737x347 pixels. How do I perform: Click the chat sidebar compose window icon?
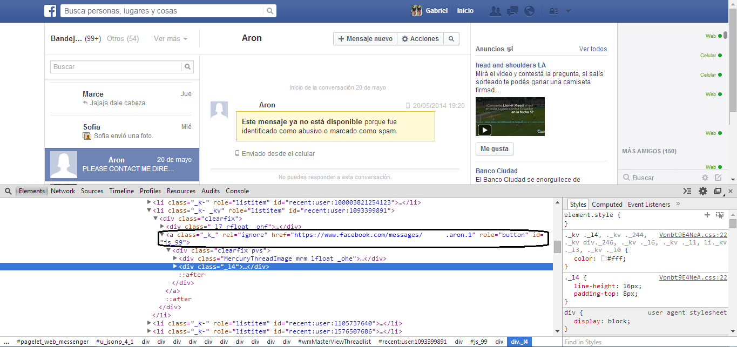[718, 178]
